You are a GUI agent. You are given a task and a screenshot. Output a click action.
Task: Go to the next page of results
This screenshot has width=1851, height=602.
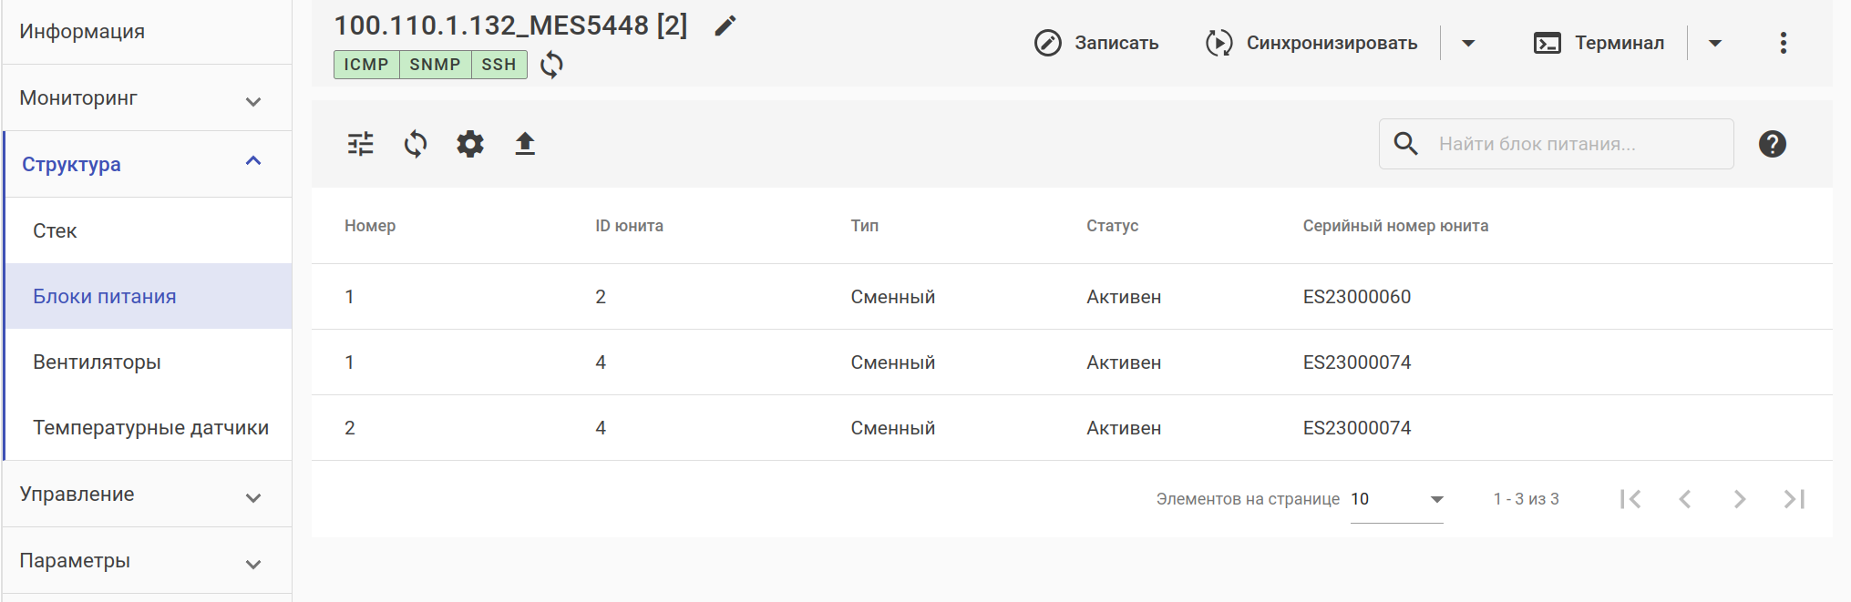(x=1739, y=499)
